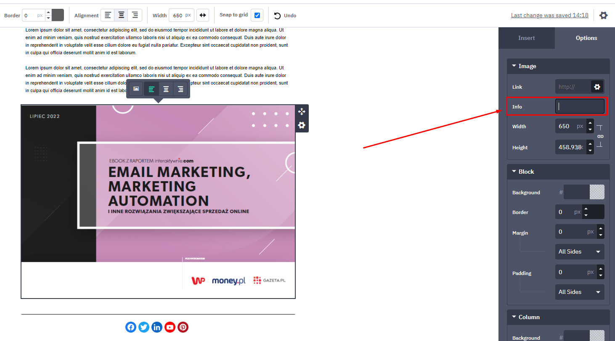Increase the top toolbar Border value
Image resolution: width=615 pixels, height=341 pixels.
coord(48,13)
